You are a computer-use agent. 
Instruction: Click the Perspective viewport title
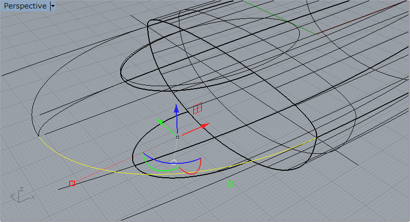click(x=25, y=6)
